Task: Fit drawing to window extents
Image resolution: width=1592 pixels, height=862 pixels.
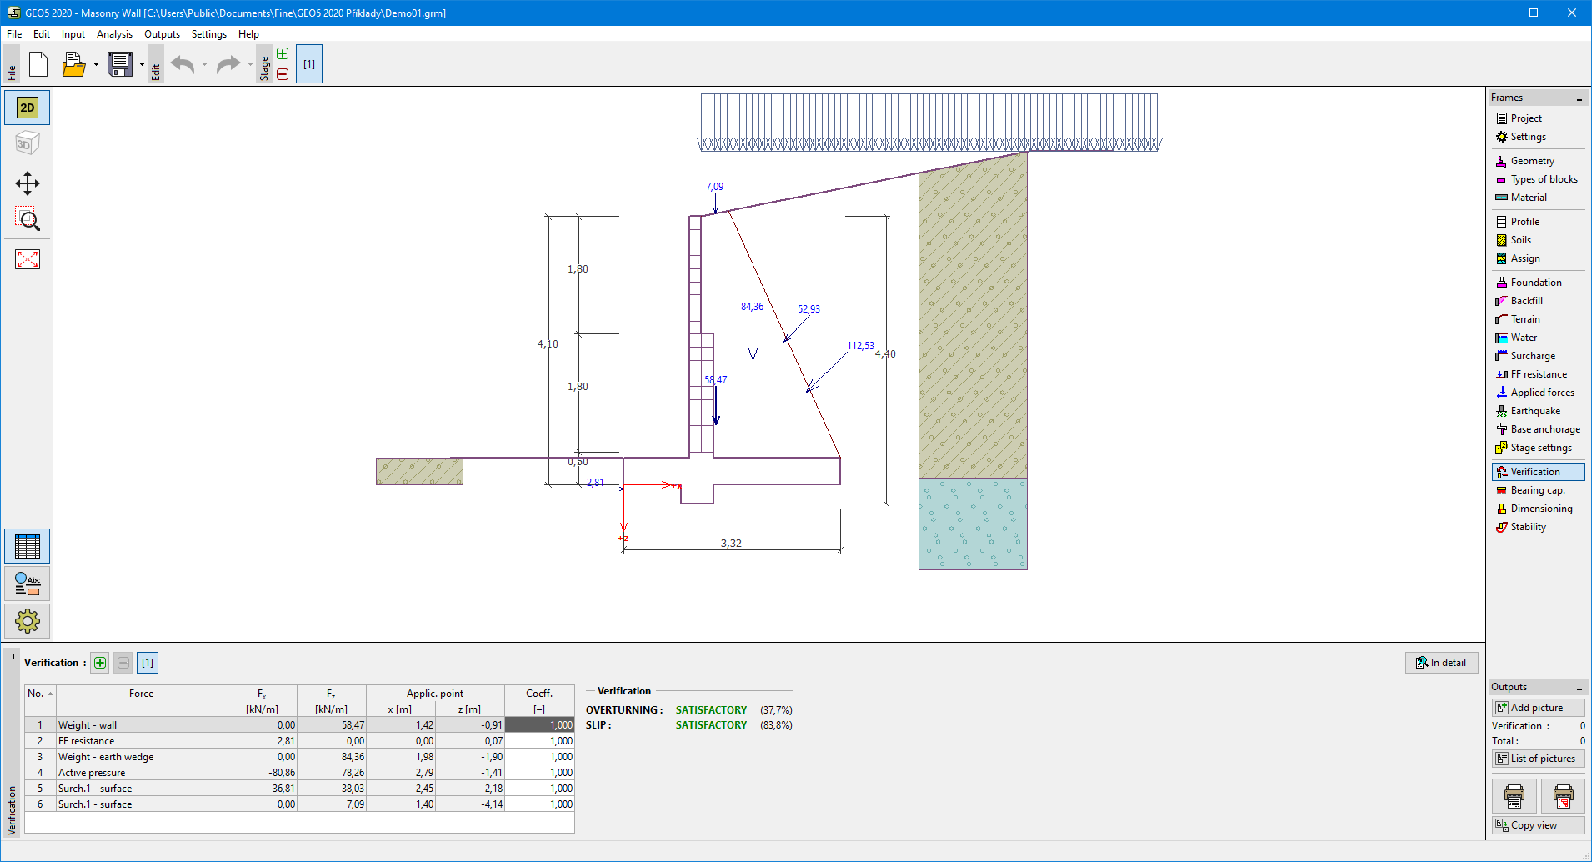Action: pyautogui.click(x=28, y=259)
